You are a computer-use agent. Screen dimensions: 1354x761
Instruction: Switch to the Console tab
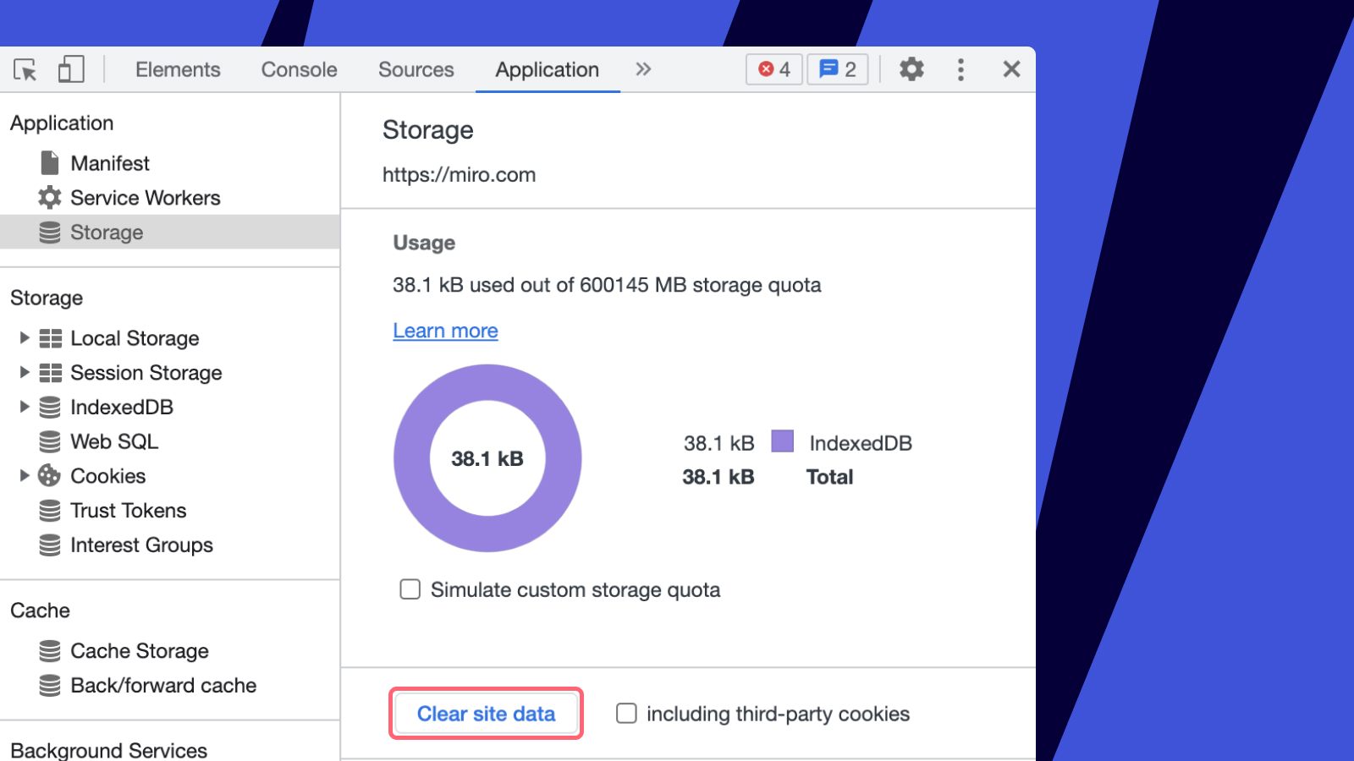point(299,69)
